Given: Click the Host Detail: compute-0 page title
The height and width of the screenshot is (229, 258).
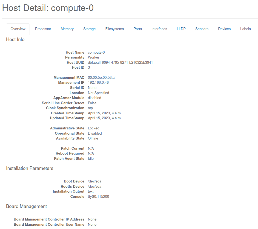Looking at the screenshot, I should tap(48, 8).
